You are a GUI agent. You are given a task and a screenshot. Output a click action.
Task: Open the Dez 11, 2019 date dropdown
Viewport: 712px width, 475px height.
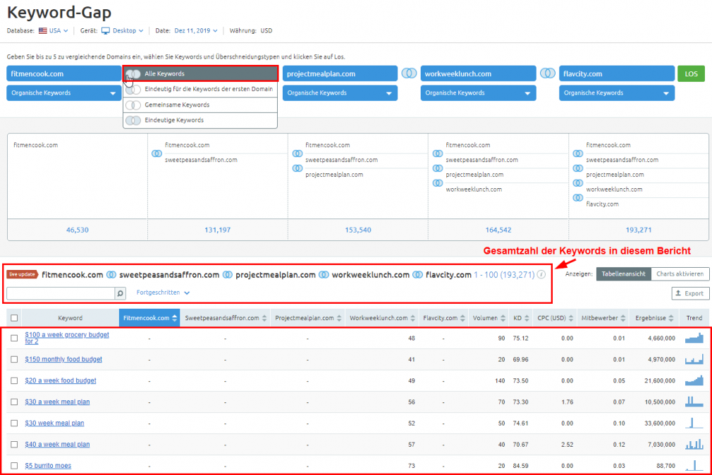(196, 30)
